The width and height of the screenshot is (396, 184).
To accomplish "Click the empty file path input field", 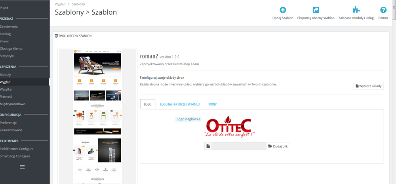I will [239, 146].
